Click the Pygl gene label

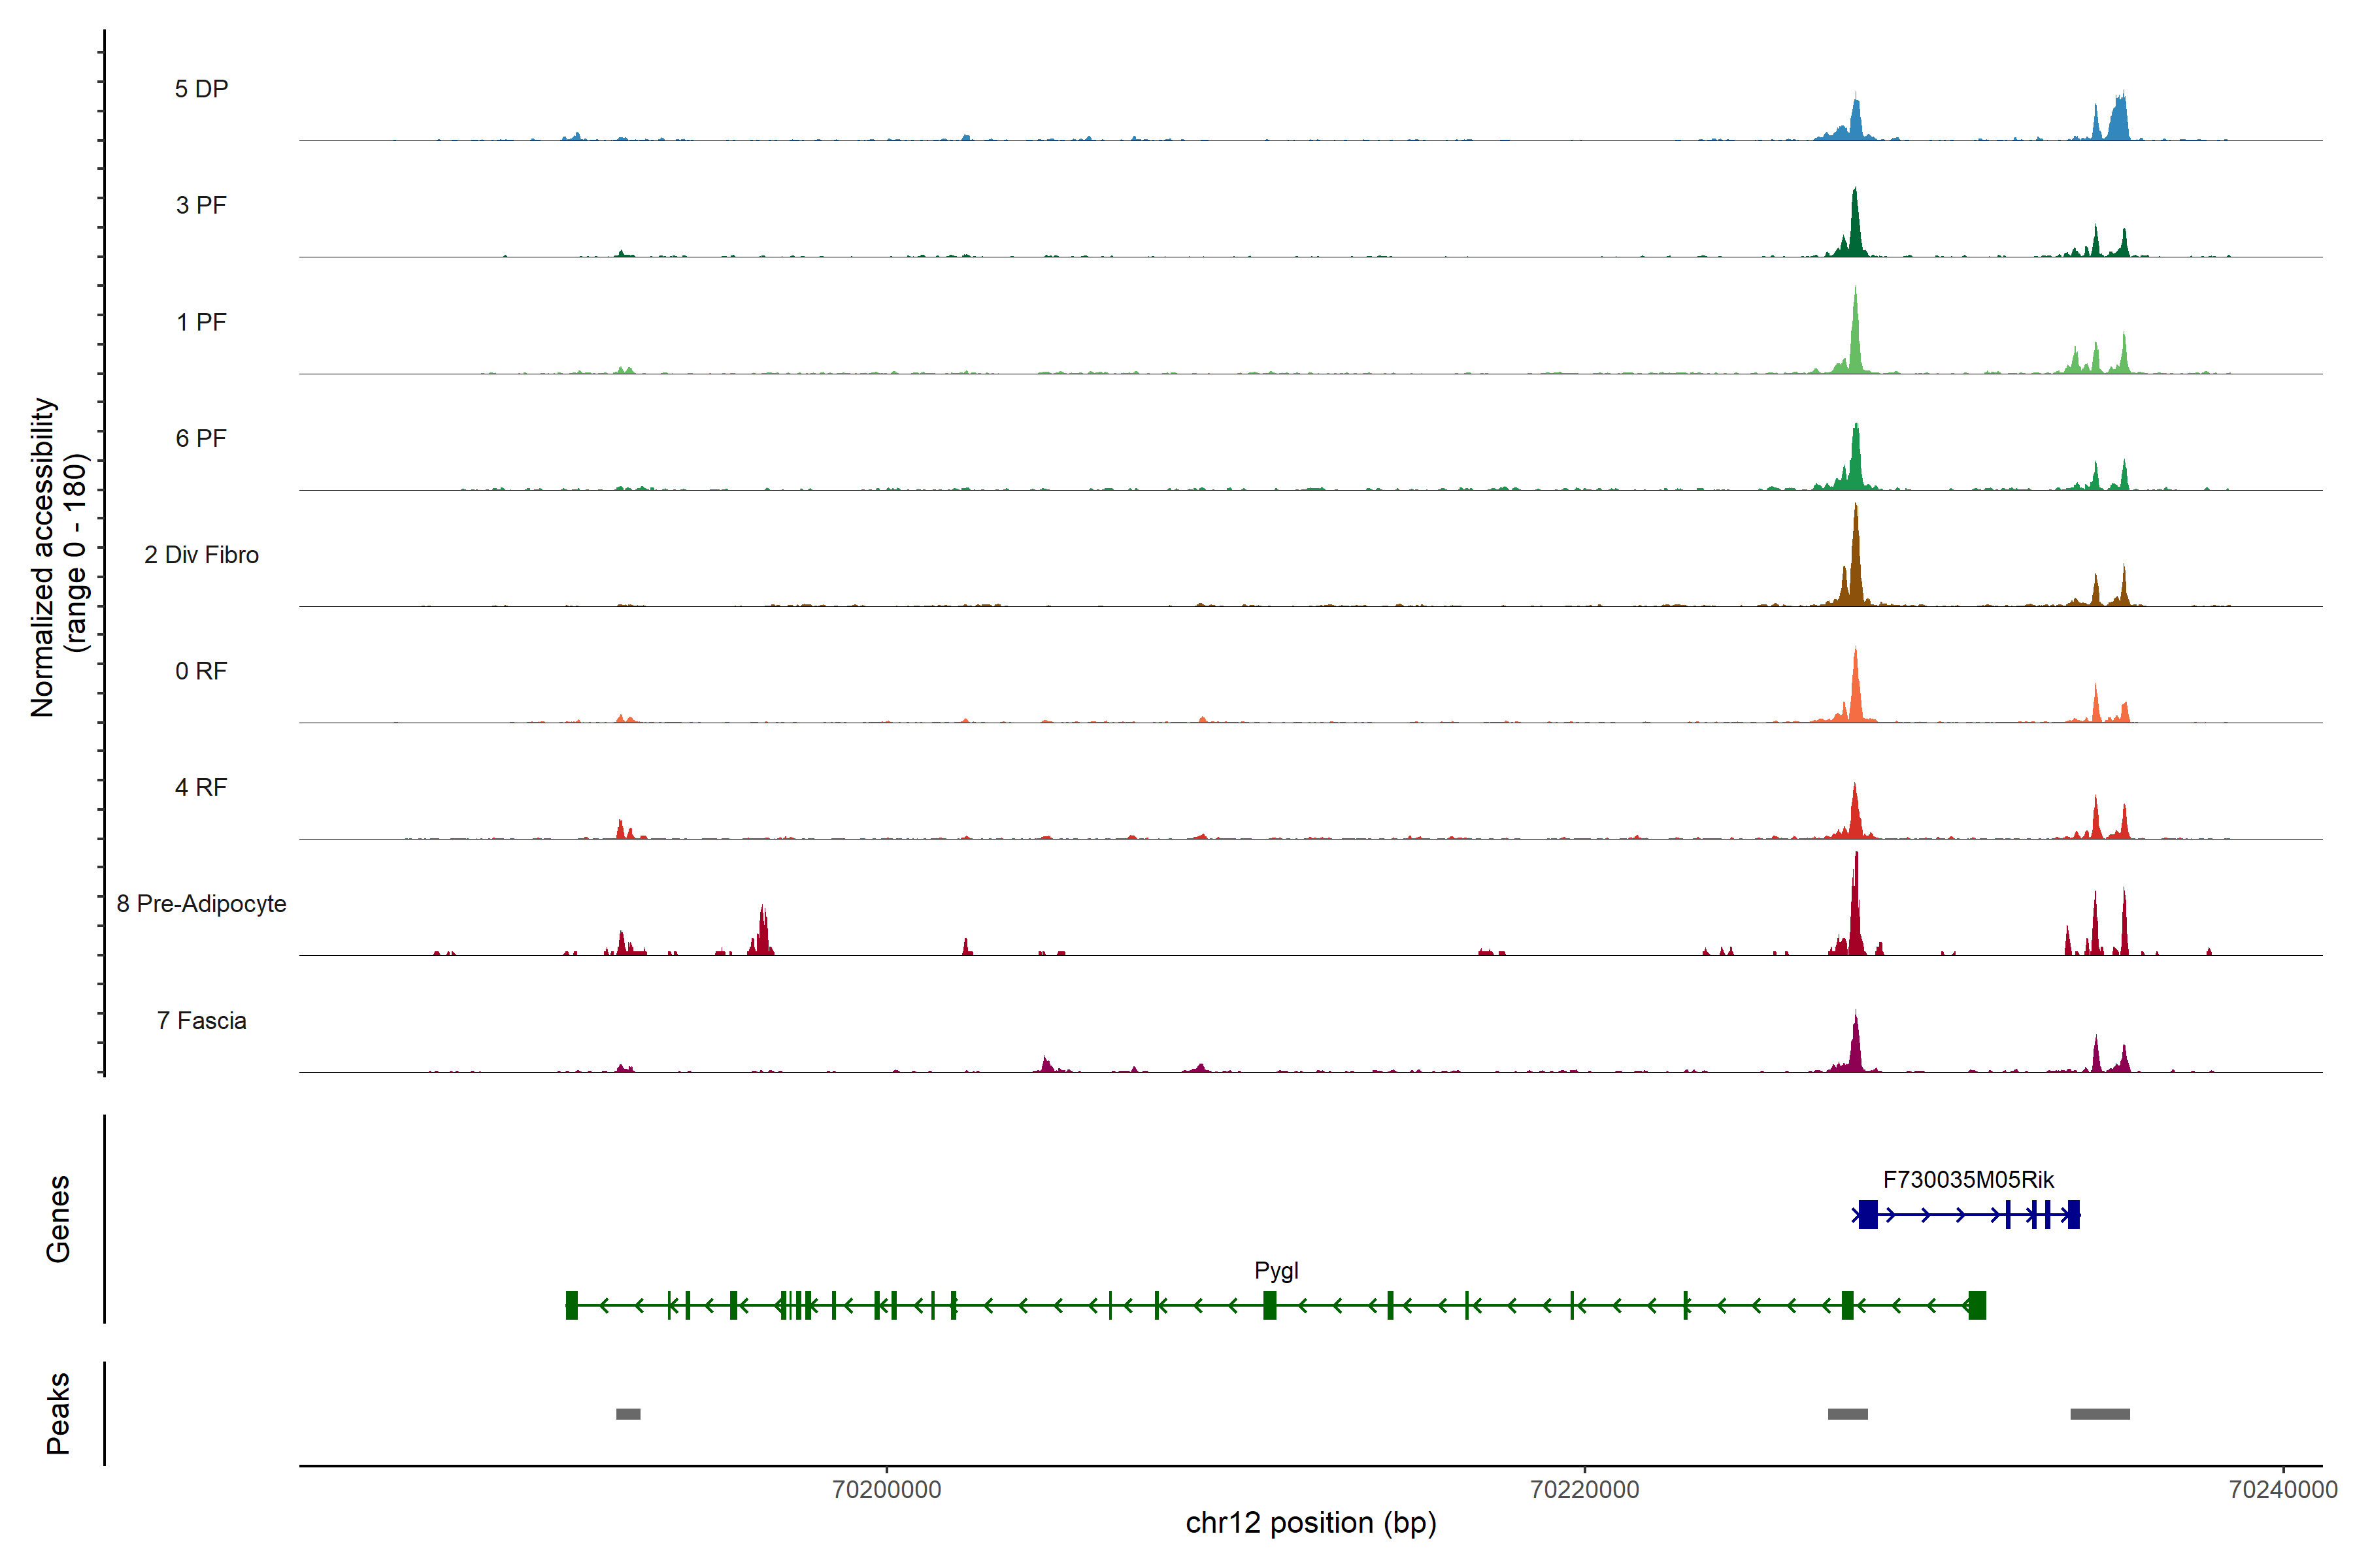coord(1276,1271)
